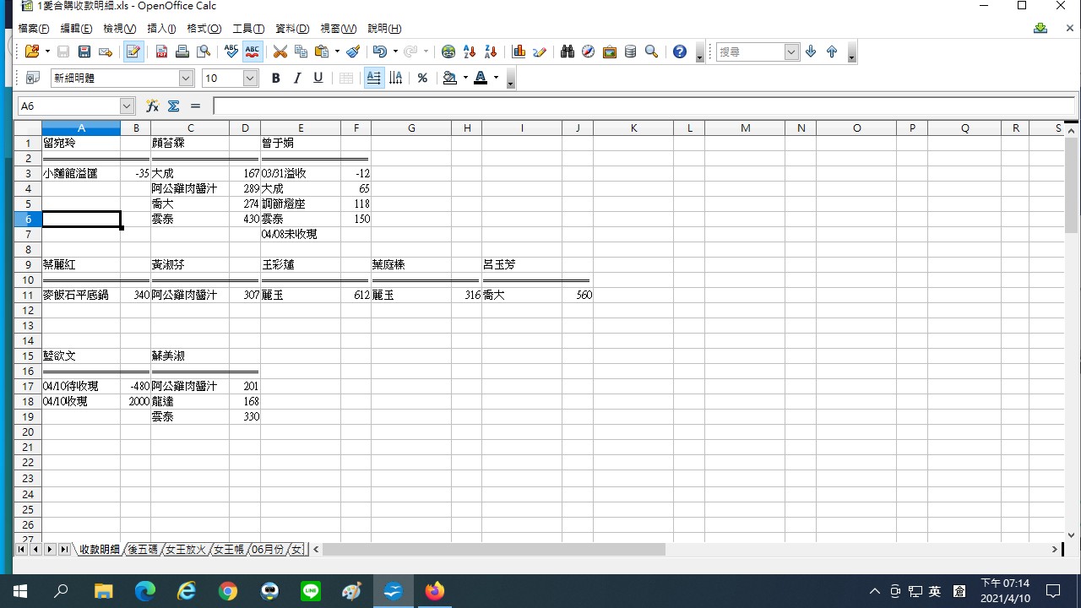
Task: Toggle Edit File mode button
Action: [x=133, y=52]
